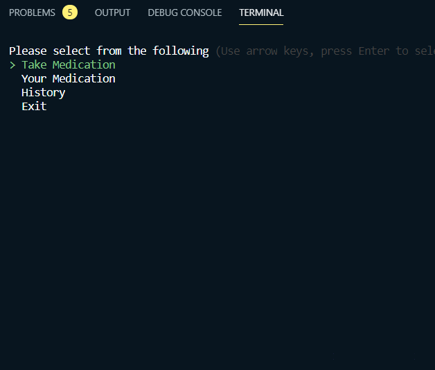Image resolution: width=435 pixels, height=370 pixels.
Task: Switch to the OUTPUT tab
Action: [x=112, y=12]
